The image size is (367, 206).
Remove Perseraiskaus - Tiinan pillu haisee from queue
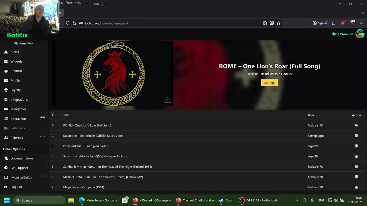(356, 146)
